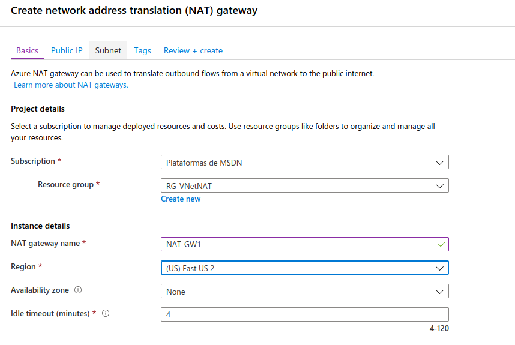The width and height of the screenshot is (515, 345).
Task: Go to the Tags tab
Action: [142, 51]
